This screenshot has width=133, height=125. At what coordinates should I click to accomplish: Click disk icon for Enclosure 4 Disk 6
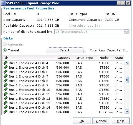[6, 72]
